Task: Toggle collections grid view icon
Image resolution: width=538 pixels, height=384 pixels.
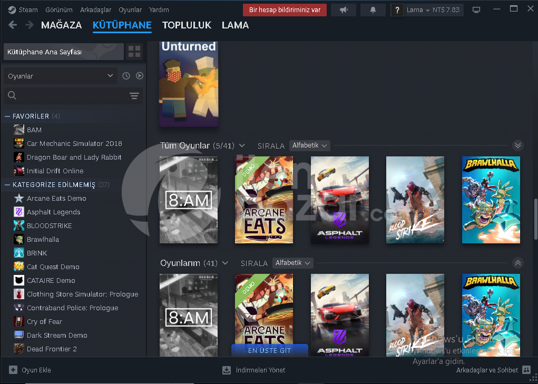Action: pos(134,52)
